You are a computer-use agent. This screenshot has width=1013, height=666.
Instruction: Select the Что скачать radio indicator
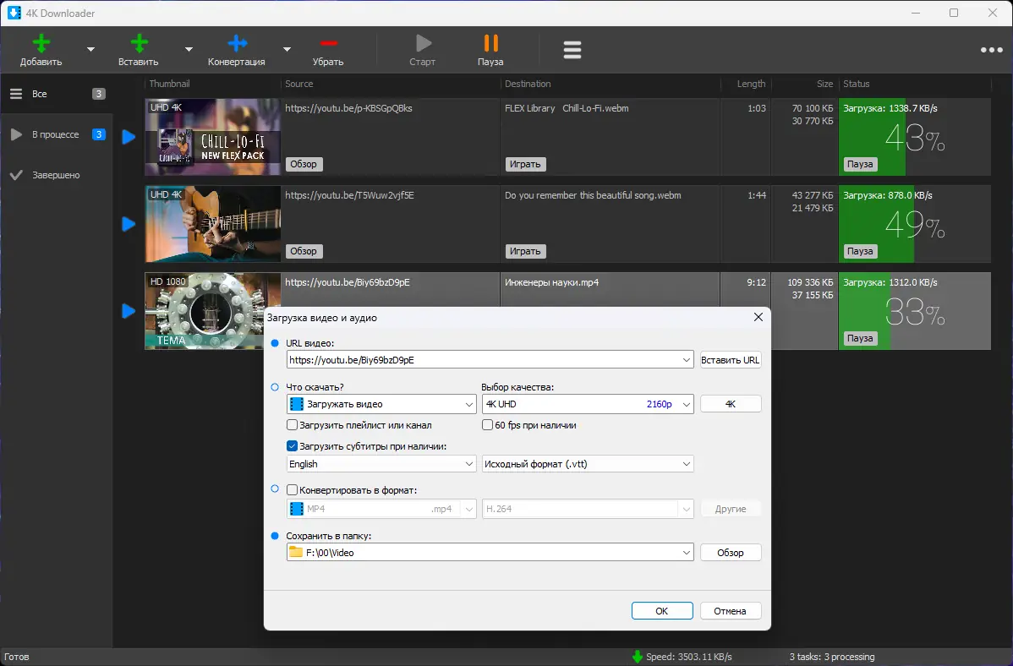275,387
